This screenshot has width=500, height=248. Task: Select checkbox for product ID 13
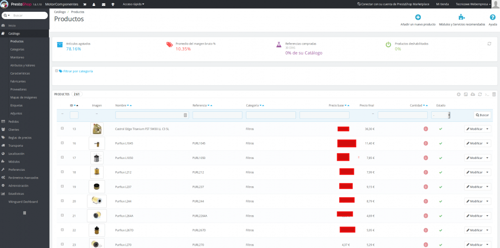click(62, 128)
